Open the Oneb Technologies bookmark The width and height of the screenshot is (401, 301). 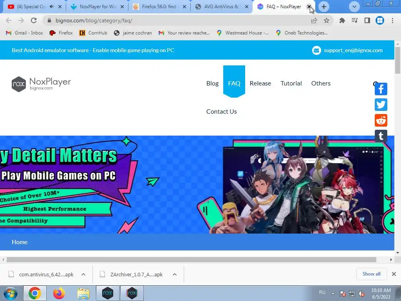pyautogui.click(x=302, y=33)
